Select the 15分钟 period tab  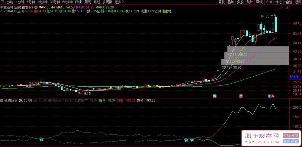pyautogui.click(x=42, y=2)
